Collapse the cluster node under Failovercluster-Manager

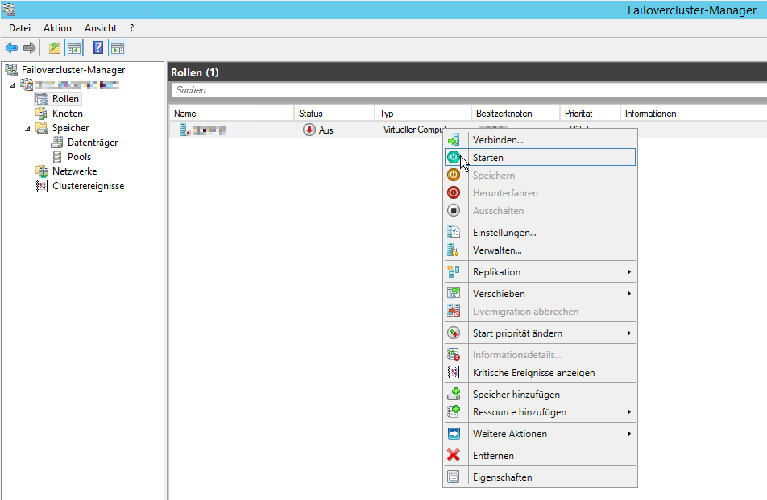coord(12,85)
